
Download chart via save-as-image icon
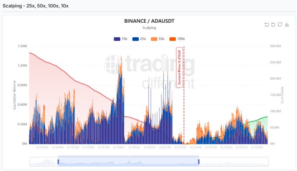(287, 24)
